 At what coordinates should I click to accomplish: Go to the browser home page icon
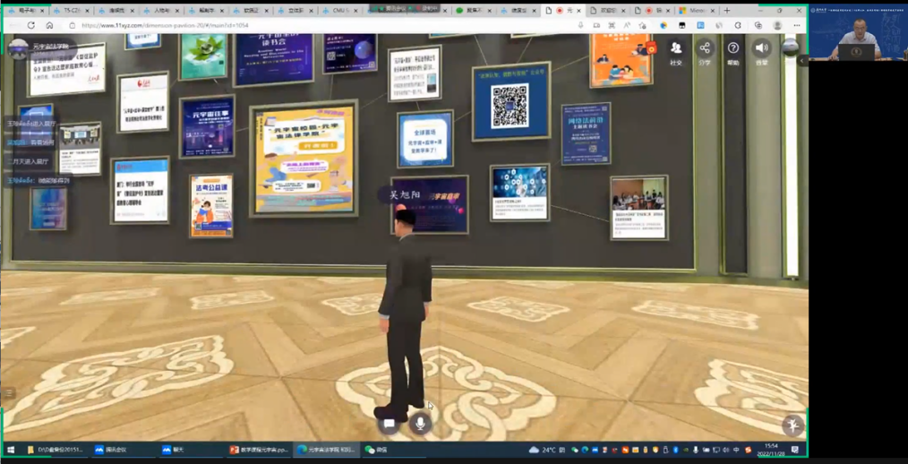click(x=49, y=26)
